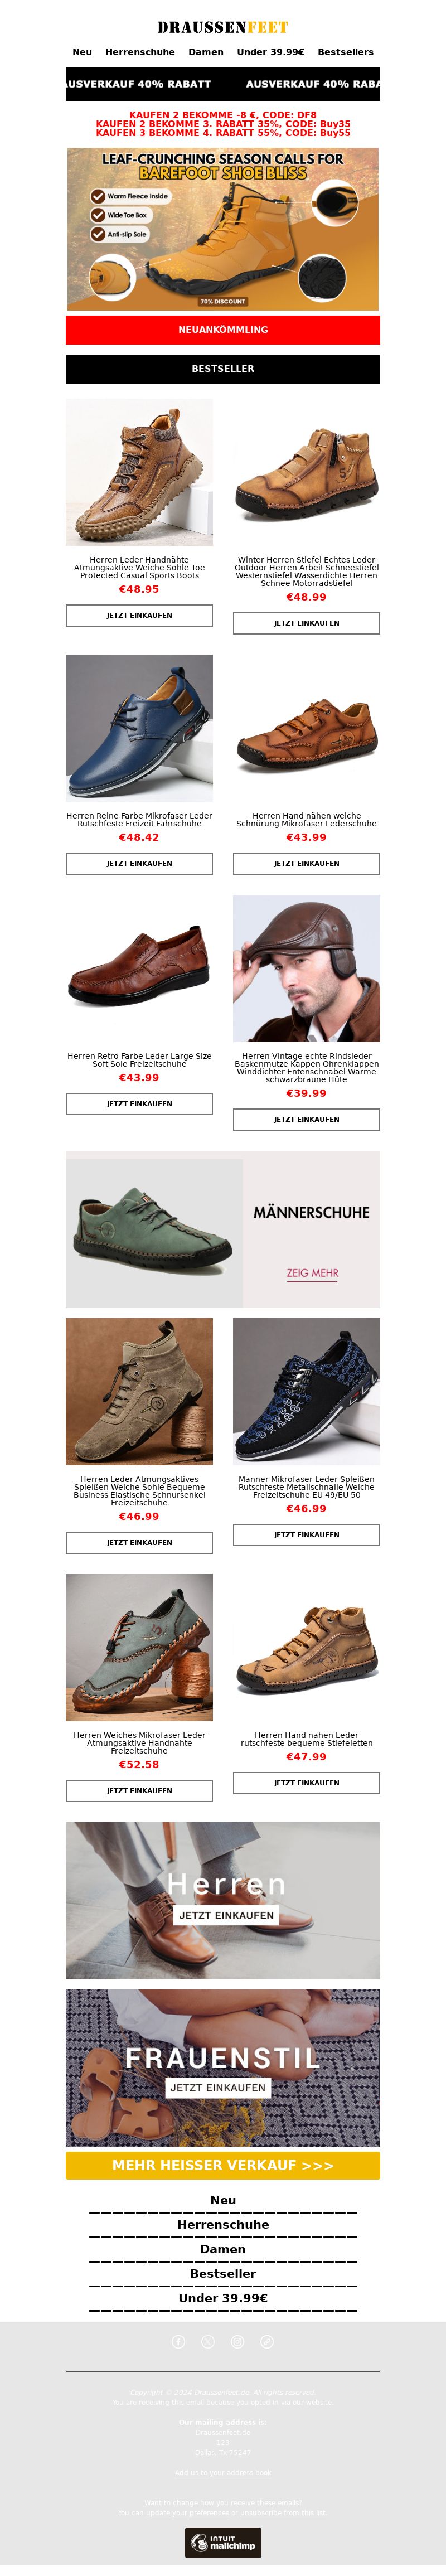Click the black BESTSELLER button
Image resolution: width=446 pixels, height=2576 pixels.
(223, 369)
